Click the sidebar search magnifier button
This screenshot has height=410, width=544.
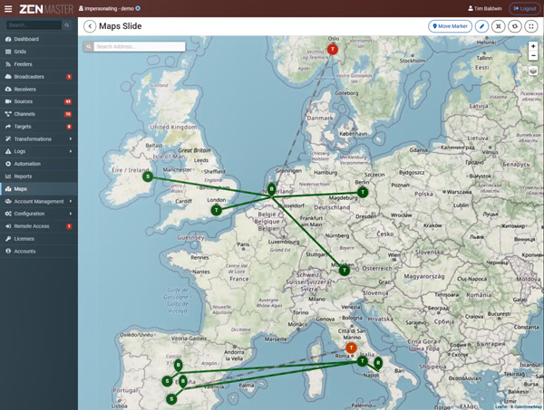click(x=66, y=25)
